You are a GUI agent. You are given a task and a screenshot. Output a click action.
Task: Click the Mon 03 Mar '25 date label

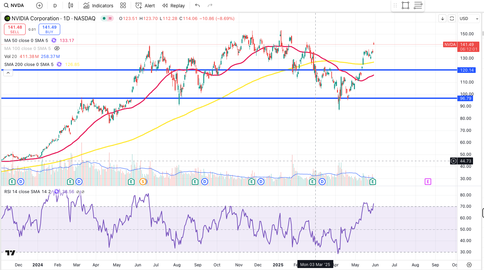click(315, 265)
